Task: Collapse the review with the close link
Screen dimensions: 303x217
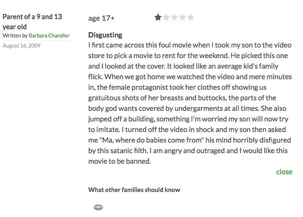Action: point(284,172)
